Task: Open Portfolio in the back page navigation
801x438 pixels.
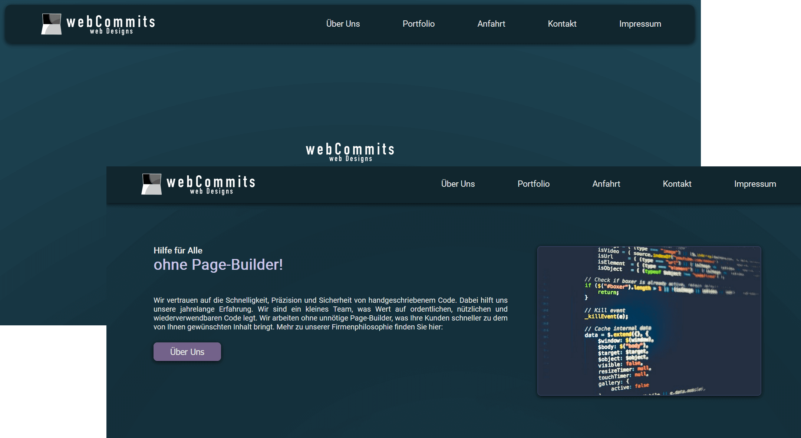Action: coord(419,24)
